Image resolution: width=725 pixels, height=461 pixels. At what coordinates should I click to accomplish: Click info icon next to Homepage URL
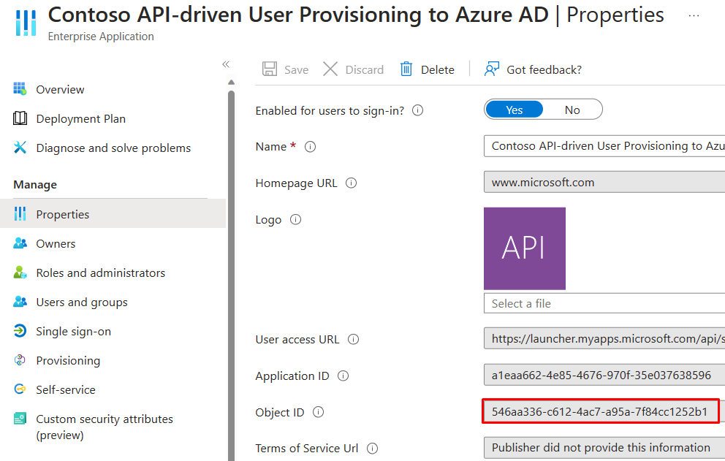[x=352, y=183]
